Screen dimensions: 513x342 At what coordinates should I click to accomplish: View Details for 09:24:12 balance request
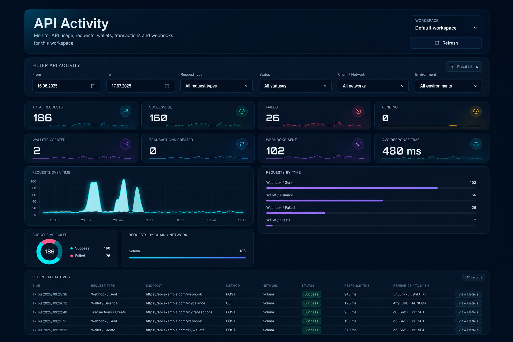468,303
